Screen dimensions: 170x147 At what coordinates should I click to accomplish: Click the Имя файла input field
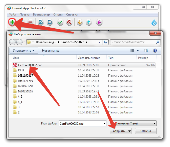coord(80,123)
